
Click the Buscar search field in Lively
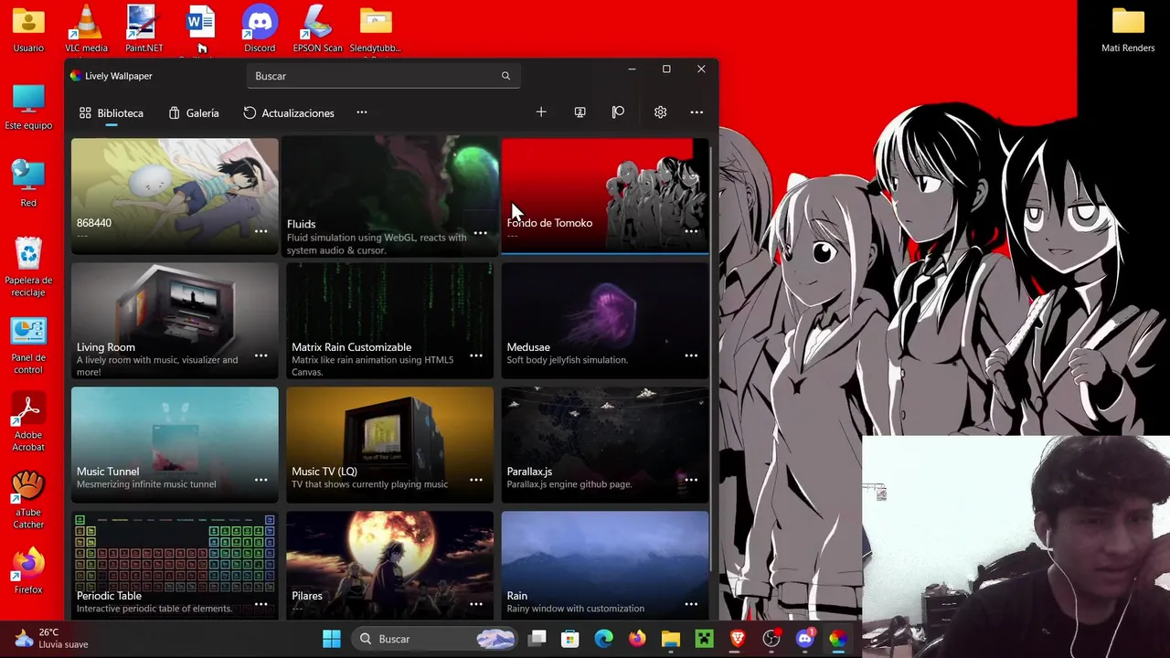point(383,76)
